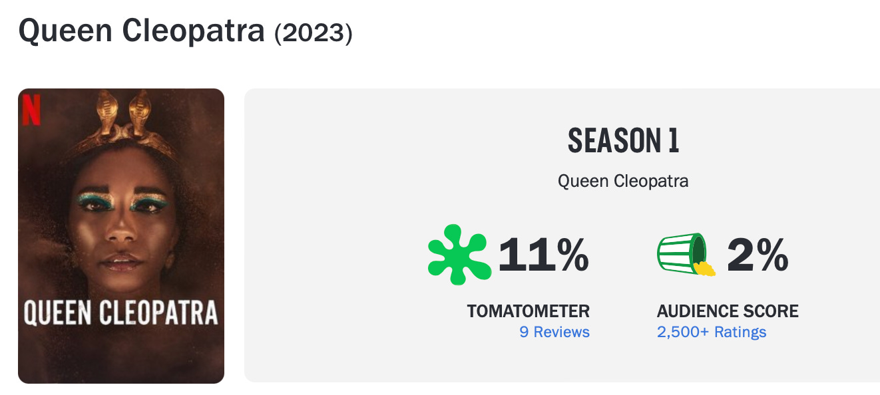Click the yellow popcorn spilling from the bucket
Screen dimensions: 880x395
pos(705,268)
